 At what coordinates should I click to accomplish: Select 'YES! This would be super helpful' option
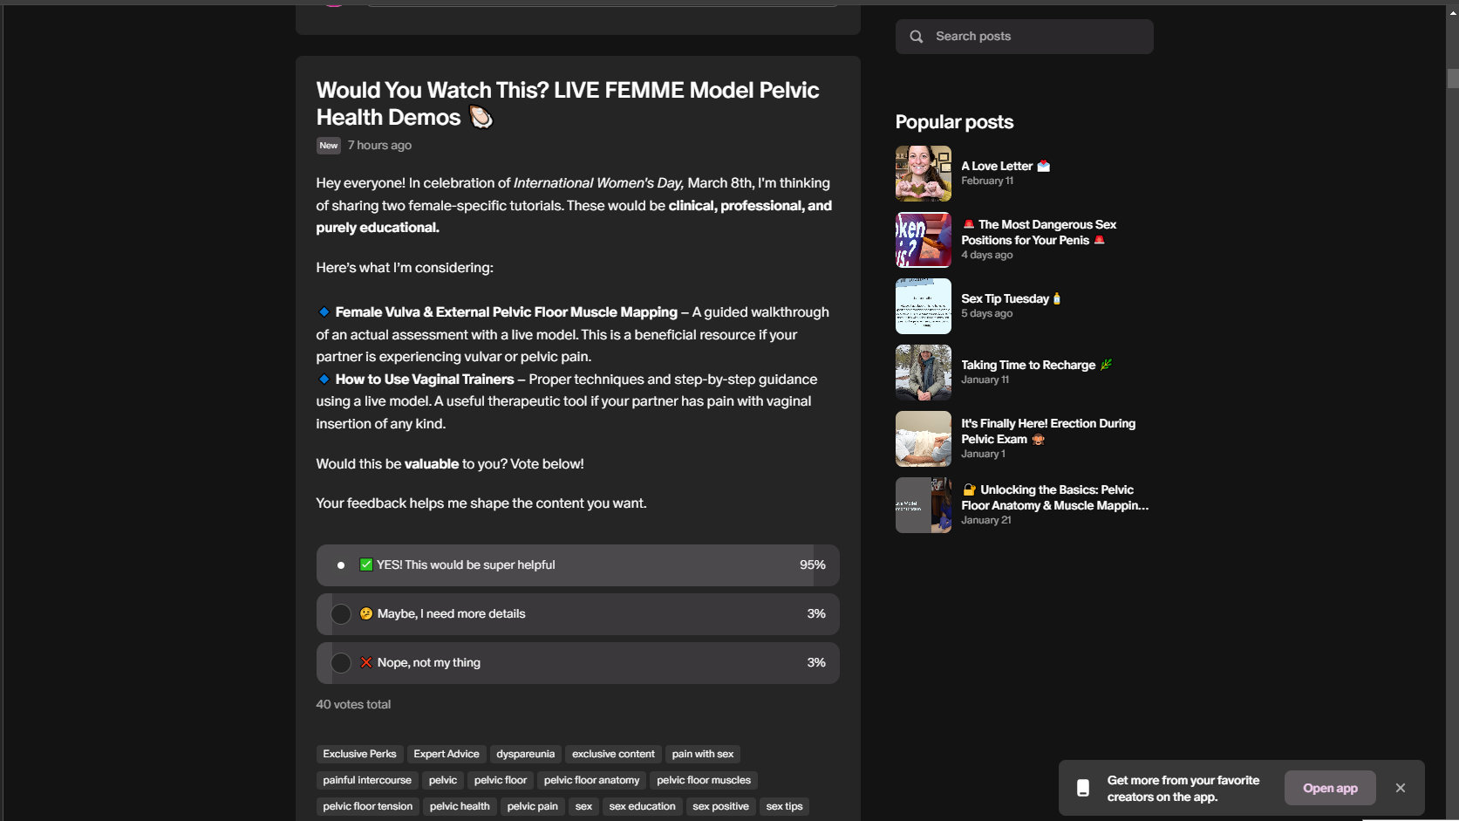[x=341, y=565]
